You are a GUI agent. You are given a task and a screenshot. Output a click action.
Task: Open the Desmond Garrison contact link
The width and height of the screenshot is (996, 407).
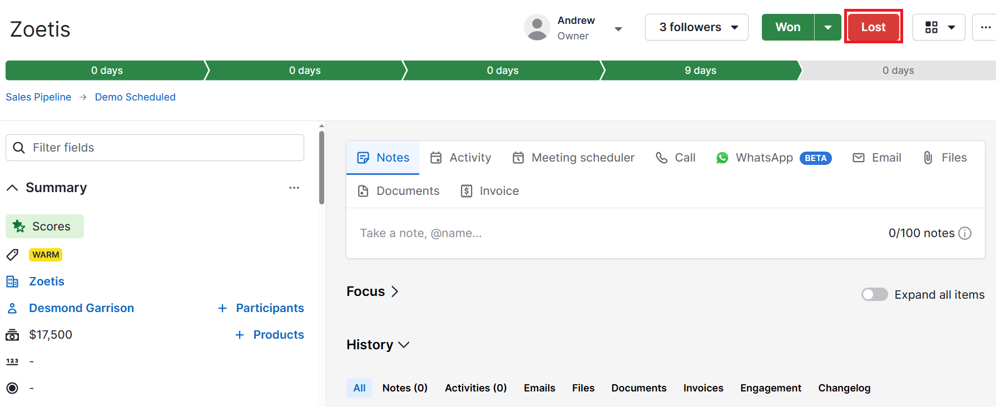82,308
